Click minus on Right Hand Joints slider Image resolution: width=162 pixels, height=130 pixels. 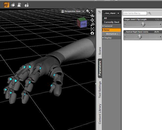(x=125, y=37)
